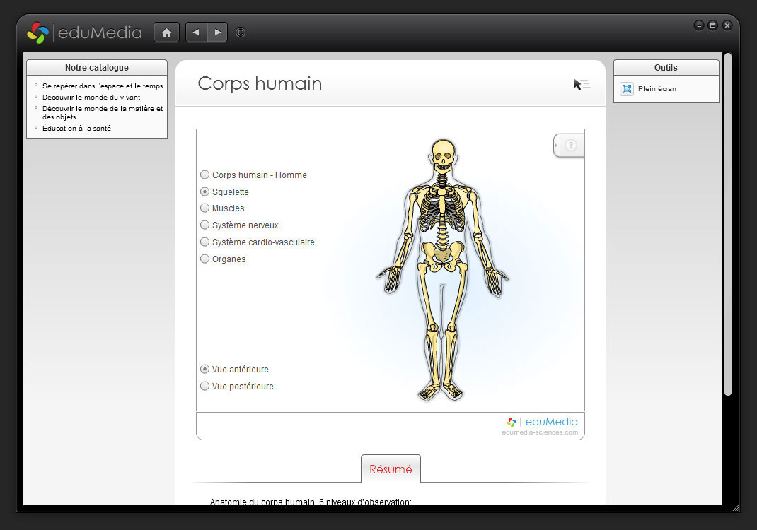
Task: Select Corps humain - Homme option
Action: [205, 175]
